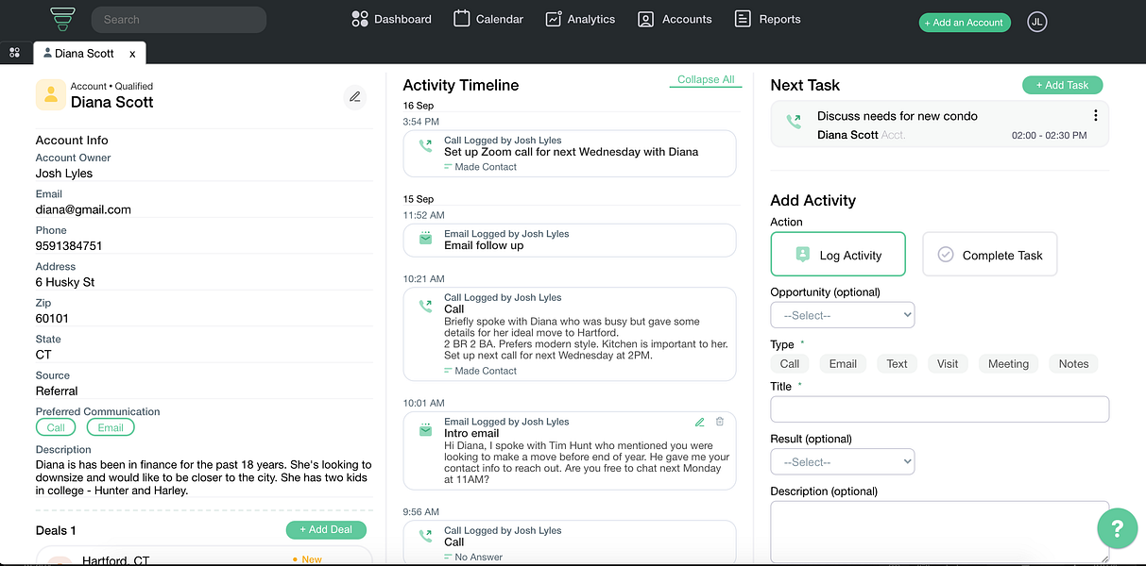Switch the Action to Complete Task
This screenshot has height=566, width=1146.
(989, 254)
